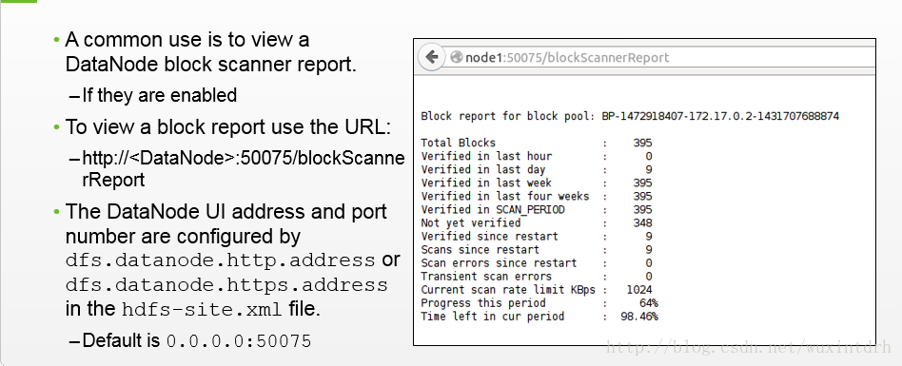Click the Current scan rate limit 1024 value

(639, 290)
